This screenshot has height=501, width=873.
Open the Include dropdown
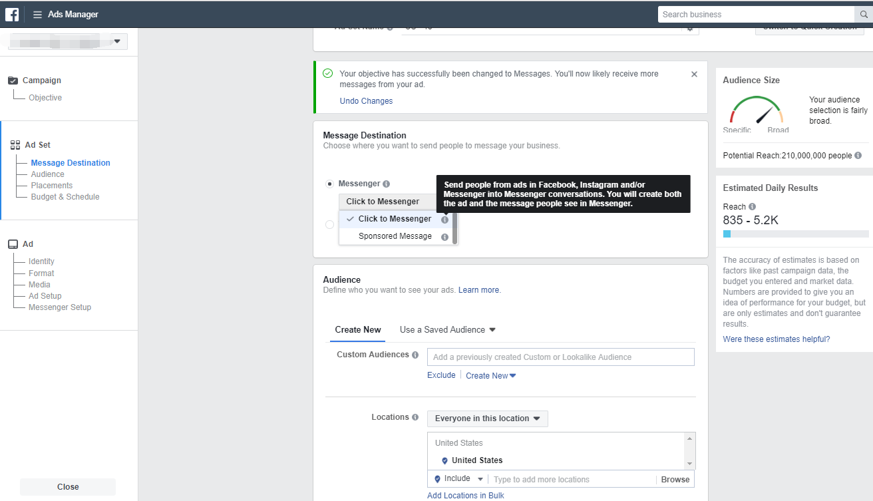[458, 479]
